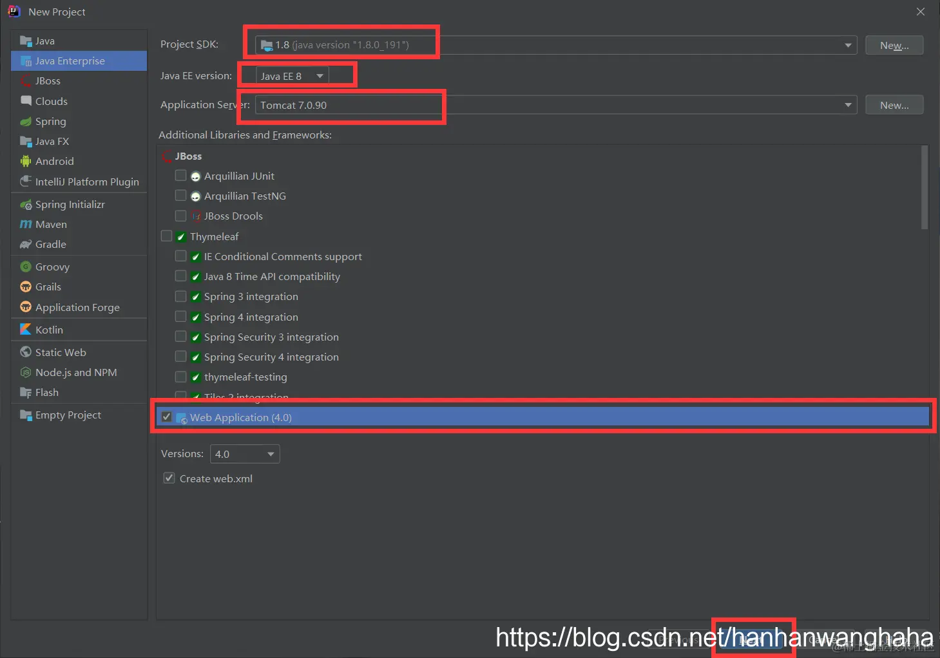This screenshot has width=940, height=658.
Task: Click the JBoss icon in the left sidebar
Action: (26, 81)
